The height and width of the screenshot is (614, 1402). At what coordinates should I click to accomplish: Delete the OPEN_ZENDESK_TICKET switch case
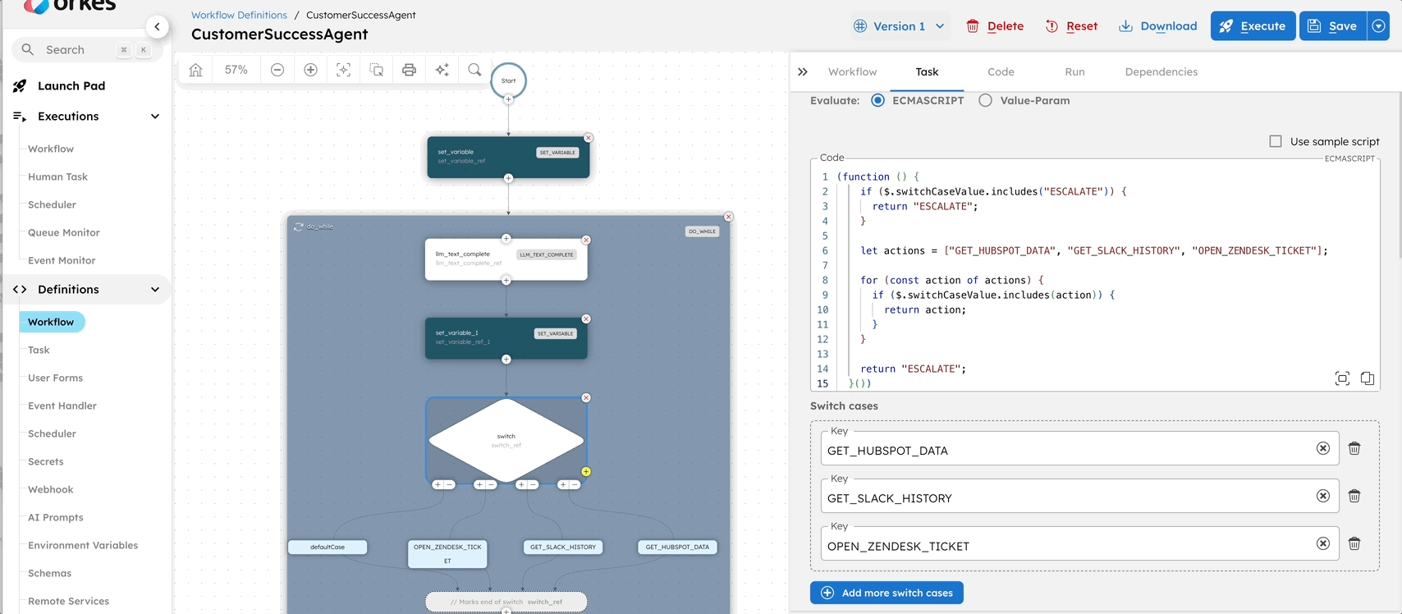tap(1354, 543)
